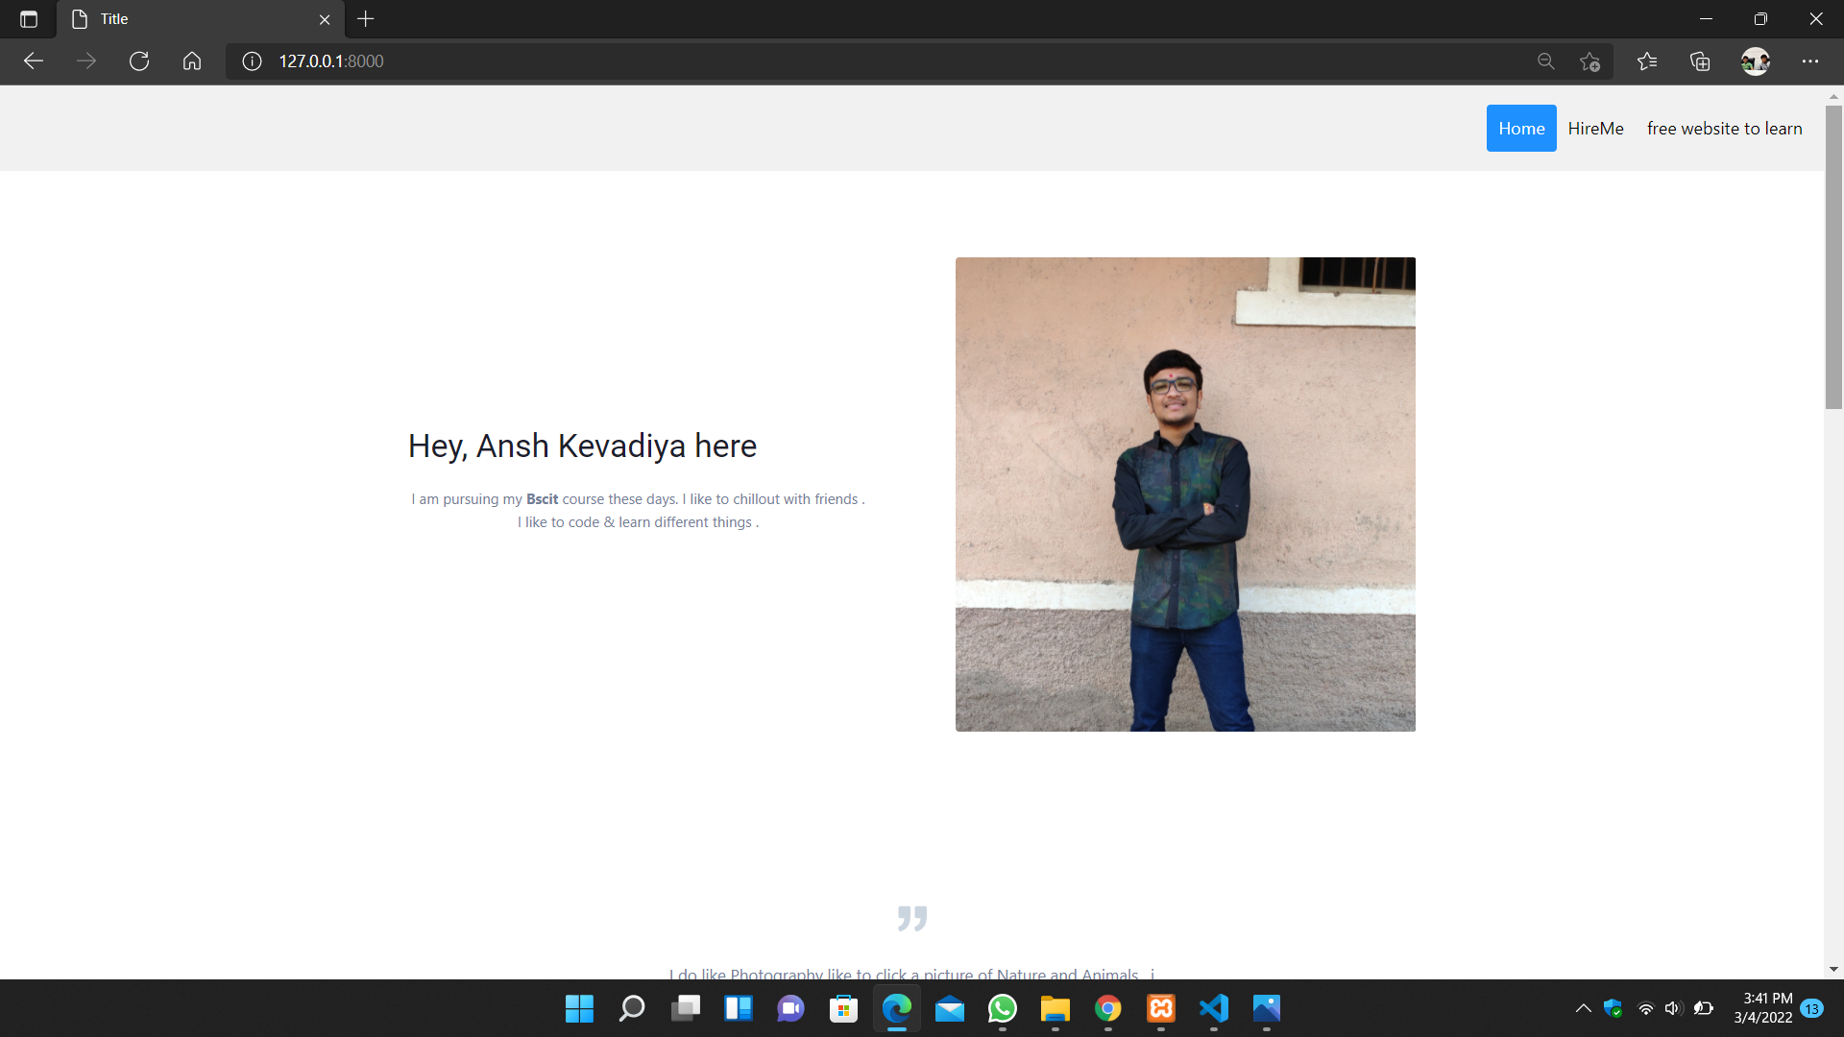Open the Mail app on taskbar
The image size is (1844, 1037).
coord(950,1008)
